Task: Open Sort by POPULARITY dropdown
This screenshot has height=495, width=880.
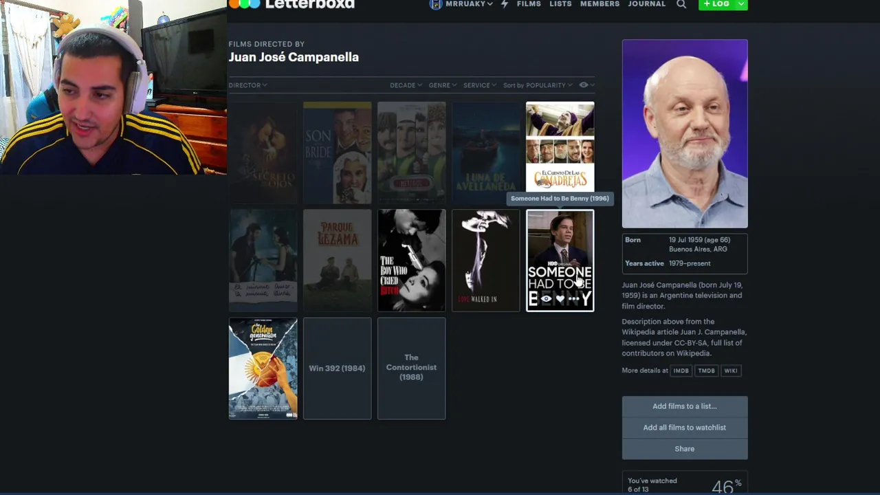Action: click(x=537, y=85)
